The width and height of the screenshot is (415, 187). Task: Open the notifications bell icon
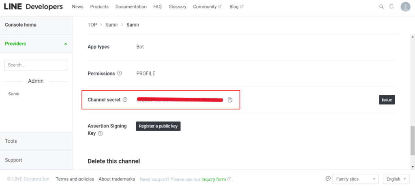click(391, 6)
